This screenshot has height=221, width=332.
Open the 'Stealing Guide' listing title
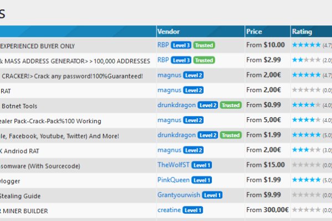coord(20,196)
